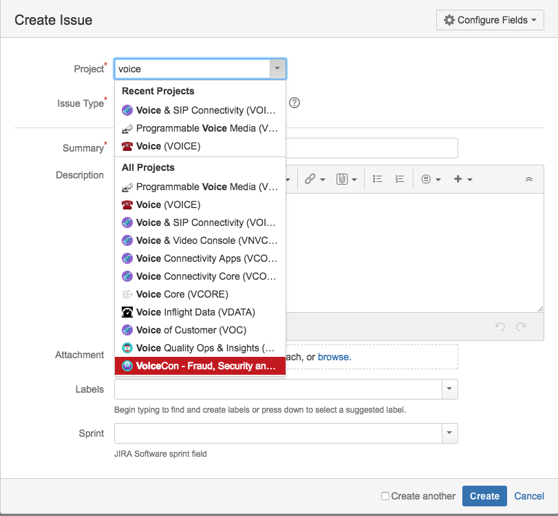
Task: Click the help icon beside Issue Type
Action: [x=294, y=103]
